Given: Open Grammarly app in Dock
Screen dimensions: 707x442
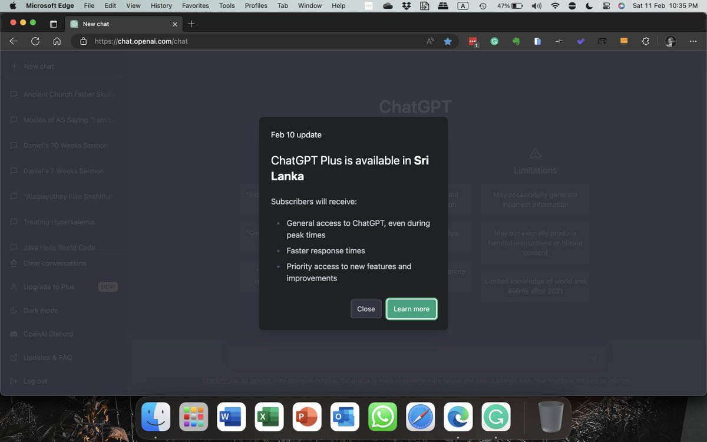Looking at the screenshot, I should pyautogui.click(x=496, y=417).
